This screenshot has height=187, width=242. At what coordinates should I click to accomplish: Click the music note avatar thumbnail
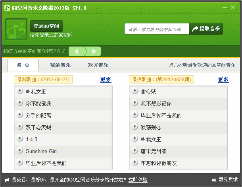pos(16,29)
